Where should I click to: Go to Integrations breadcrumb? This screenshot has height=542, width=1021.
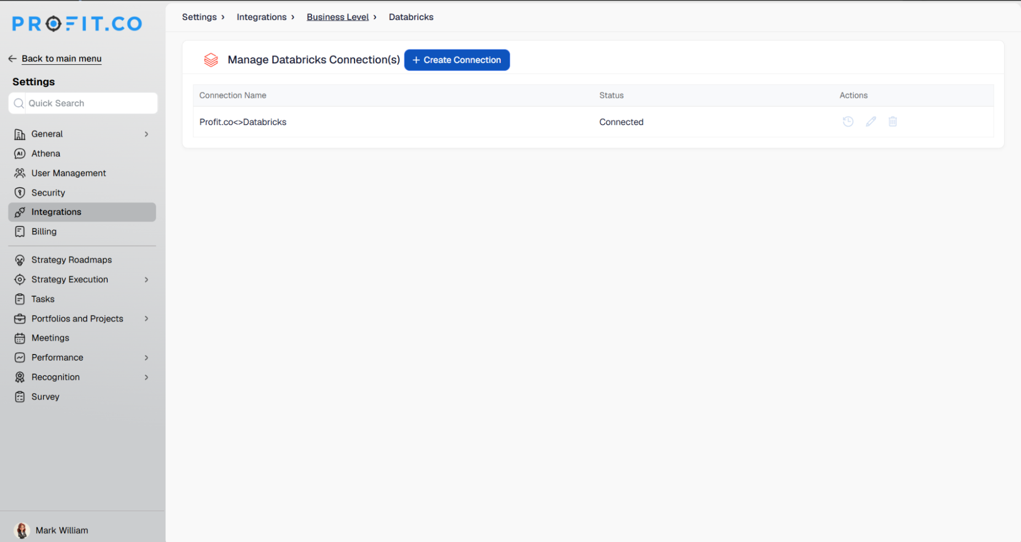click(262, 17)
